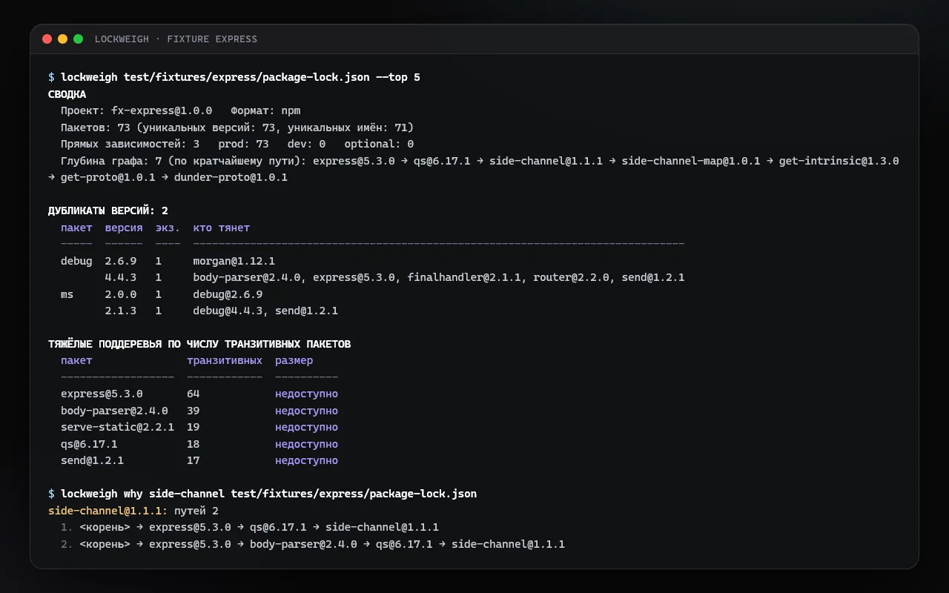Click the transitive count 18 for qs@6.17.1
The width and height of the screenshot is (949, 593).
coord(193,444)
